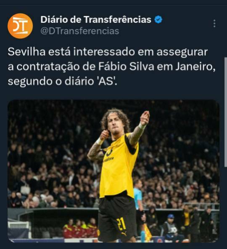Click the number 21 on the black shorts

click(121, 224)
